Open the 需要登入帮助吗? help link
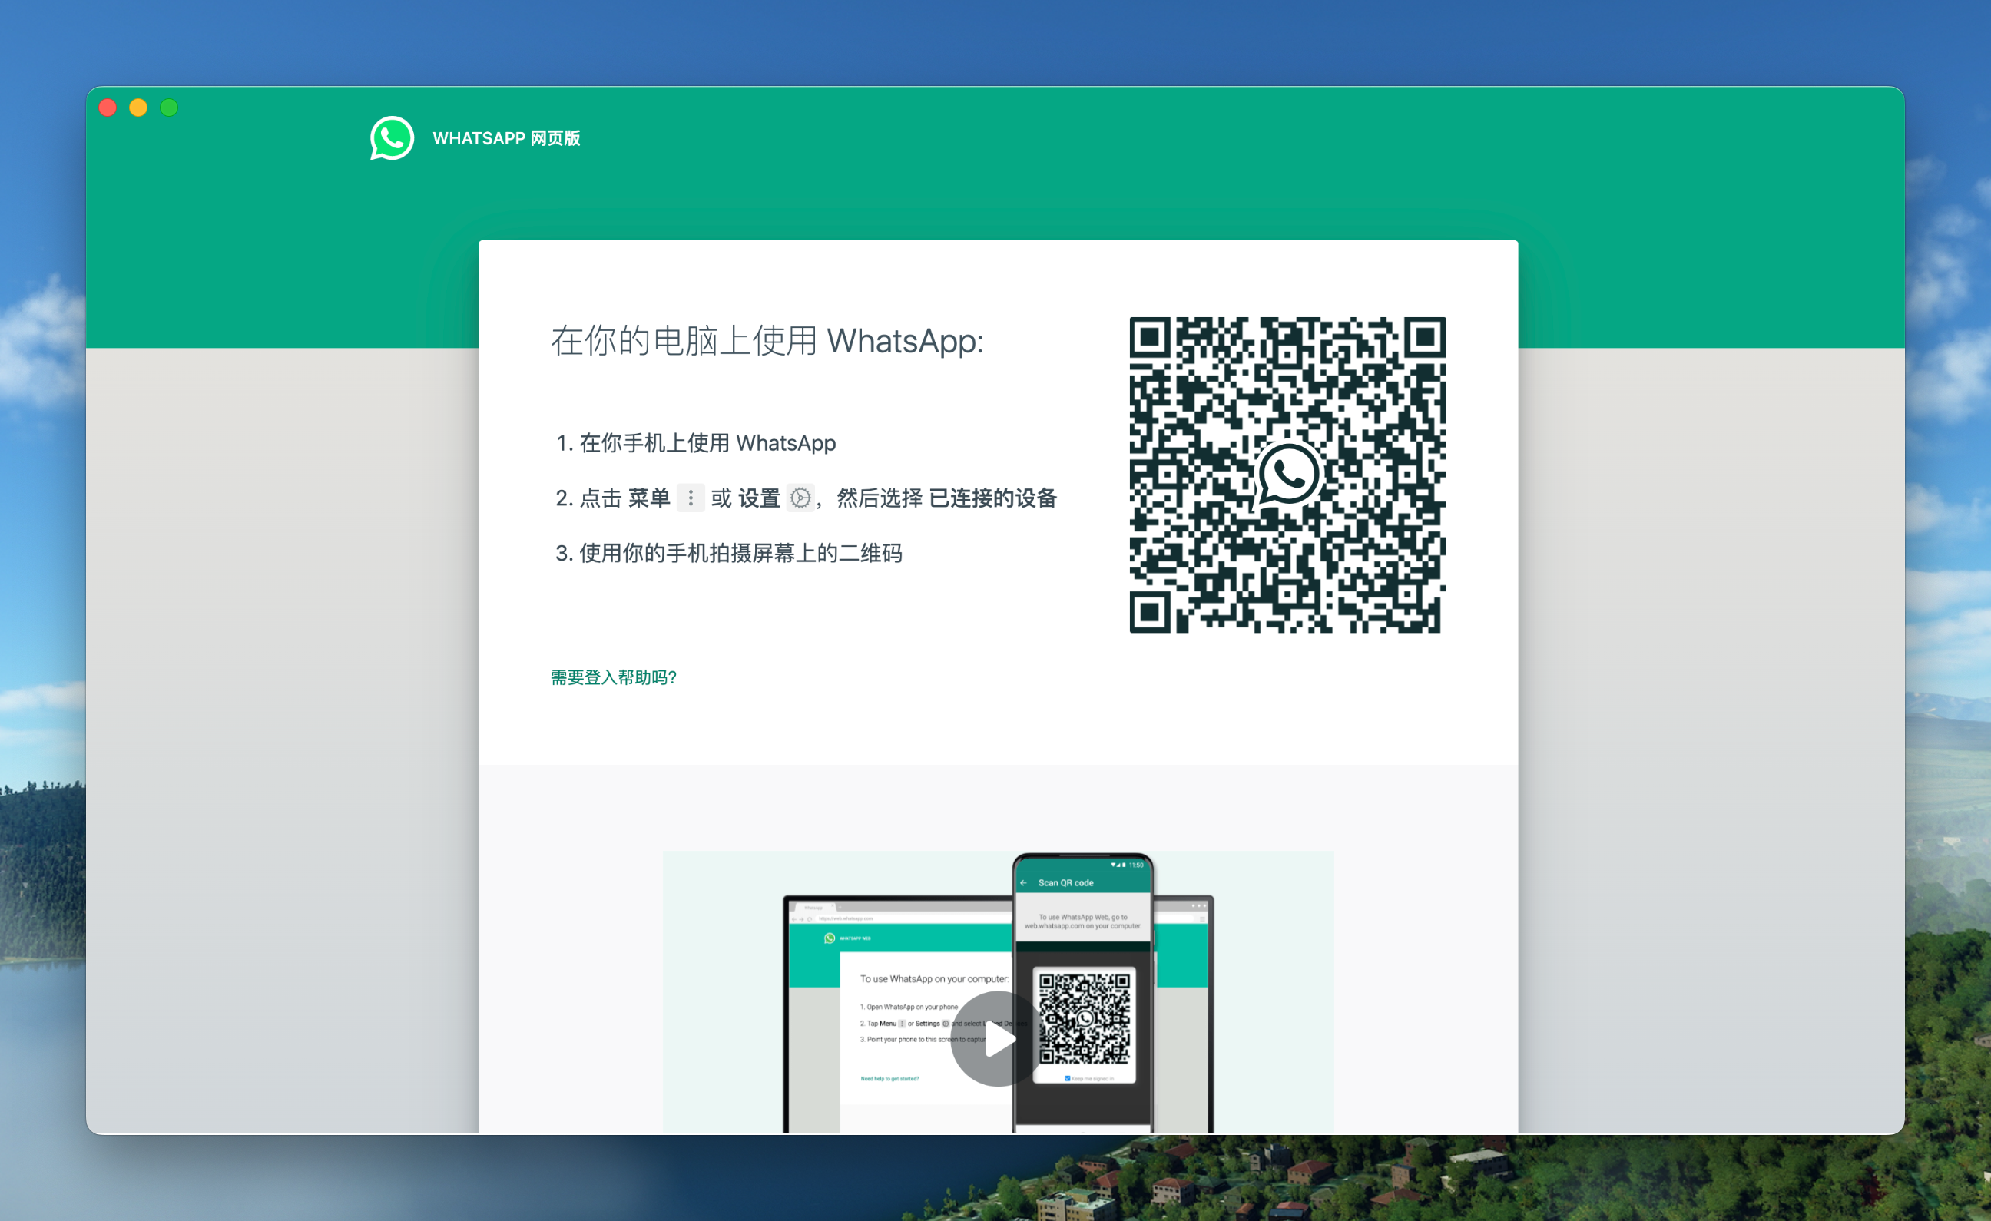 613,677
